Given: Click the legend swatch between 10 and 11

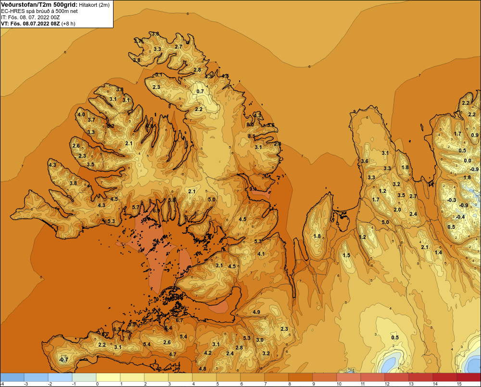Looking at the screenshot, I should (x=349, y=377).
